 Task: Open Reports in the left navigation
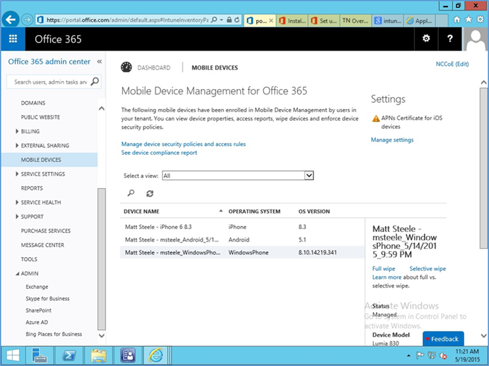pos(32,189)
